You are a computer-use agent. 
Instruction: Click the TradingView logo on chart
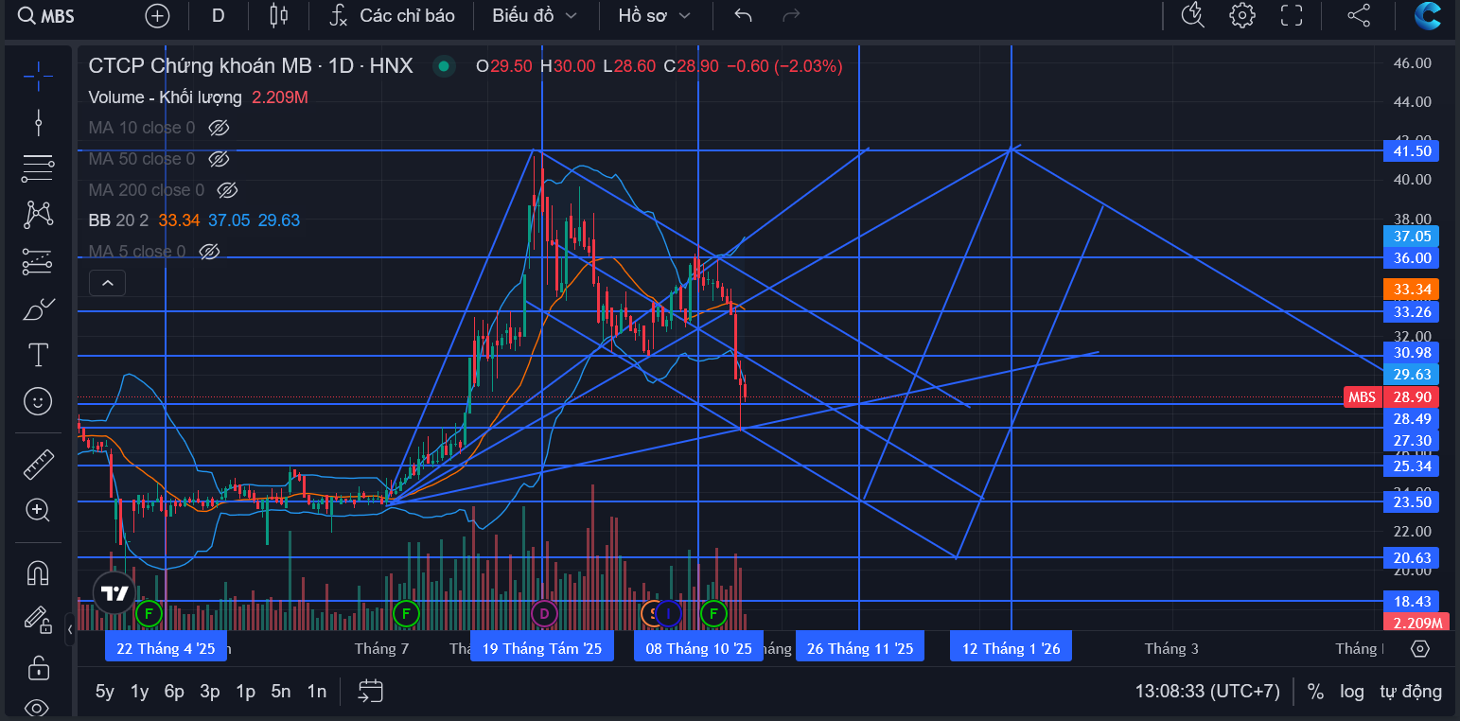(x=114, y=593)
